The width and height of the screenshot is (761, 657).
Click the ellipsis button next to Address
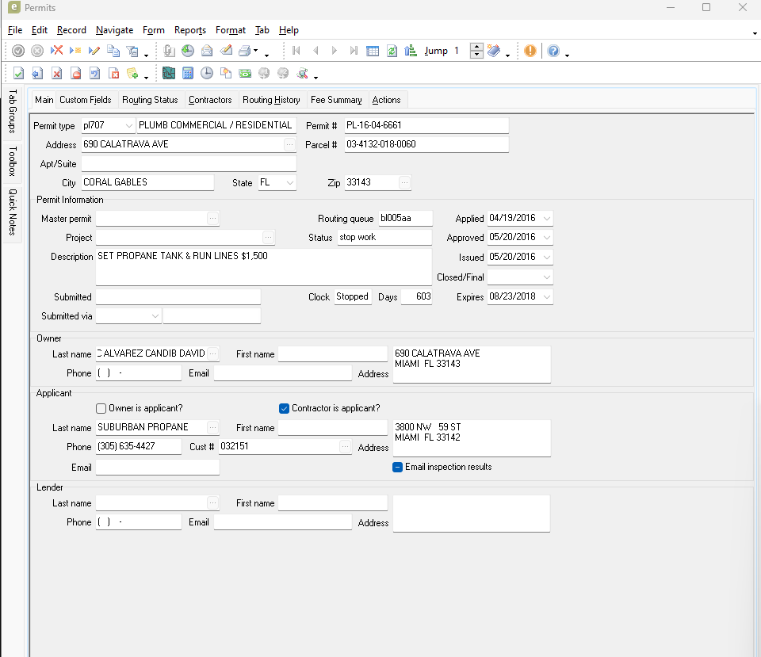pos(289,145)
